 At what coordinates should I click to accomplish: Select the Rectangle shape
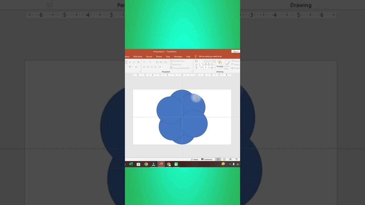[x=206, y=61]
